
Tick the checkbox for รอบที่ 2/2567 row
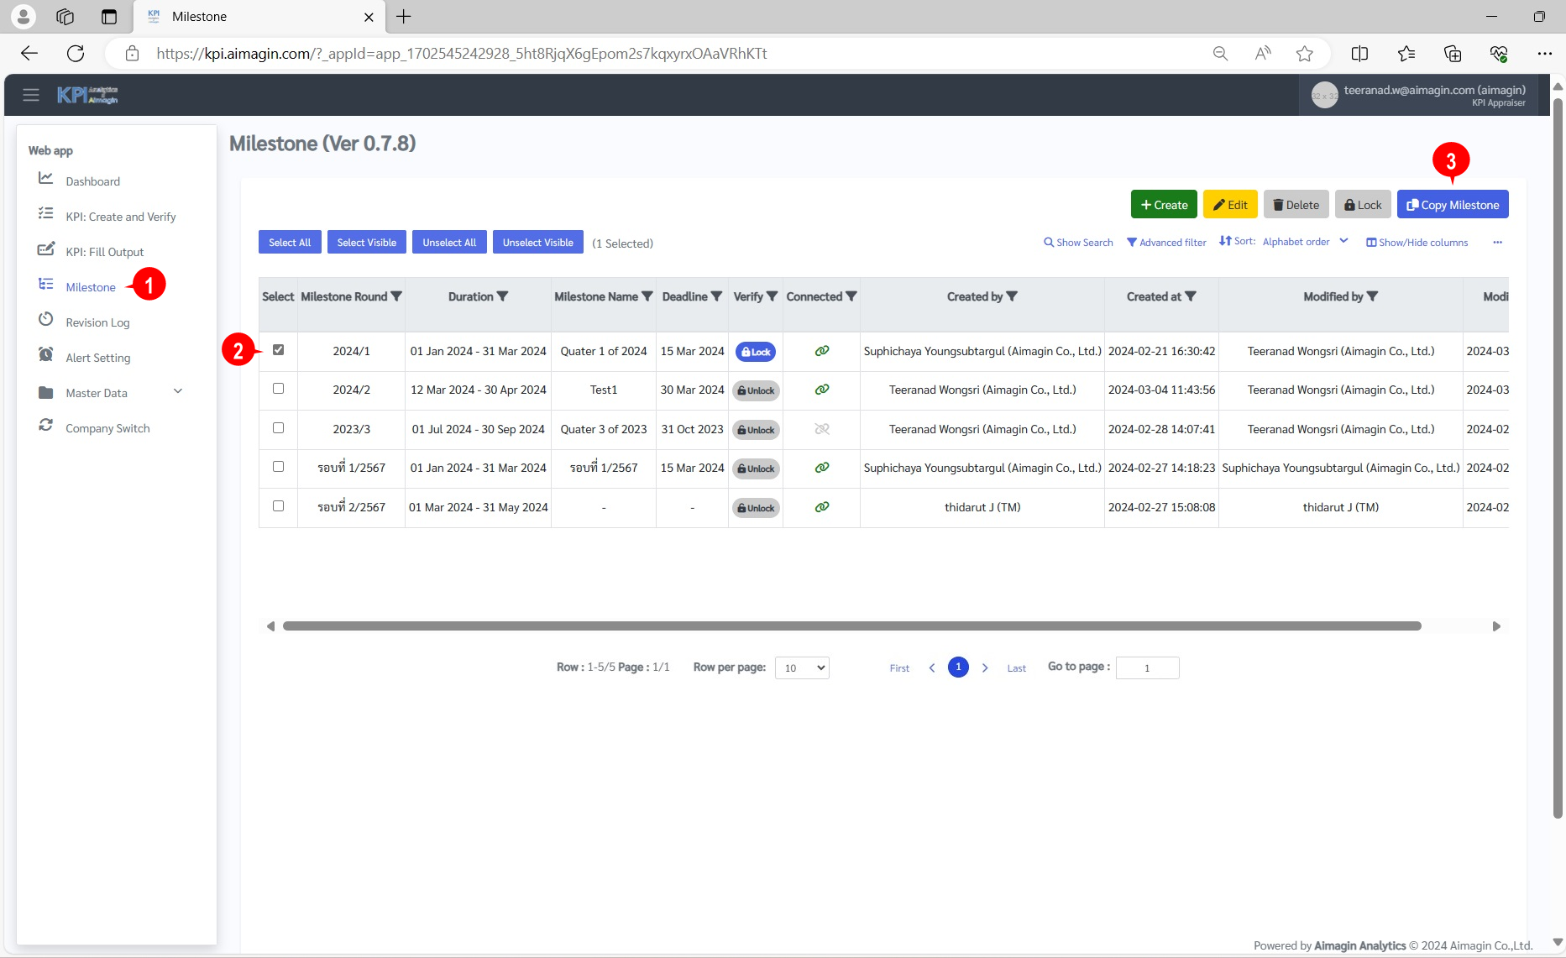pyautogui.click(x=278, y=506)
